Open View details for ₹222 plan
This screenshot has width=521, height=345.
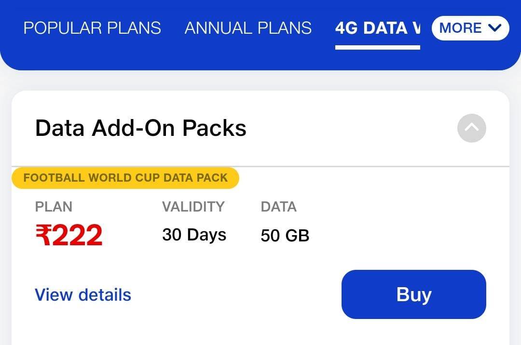83,294
